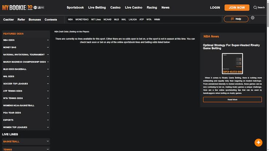Click the orange plus floating button

pos(258,142)
